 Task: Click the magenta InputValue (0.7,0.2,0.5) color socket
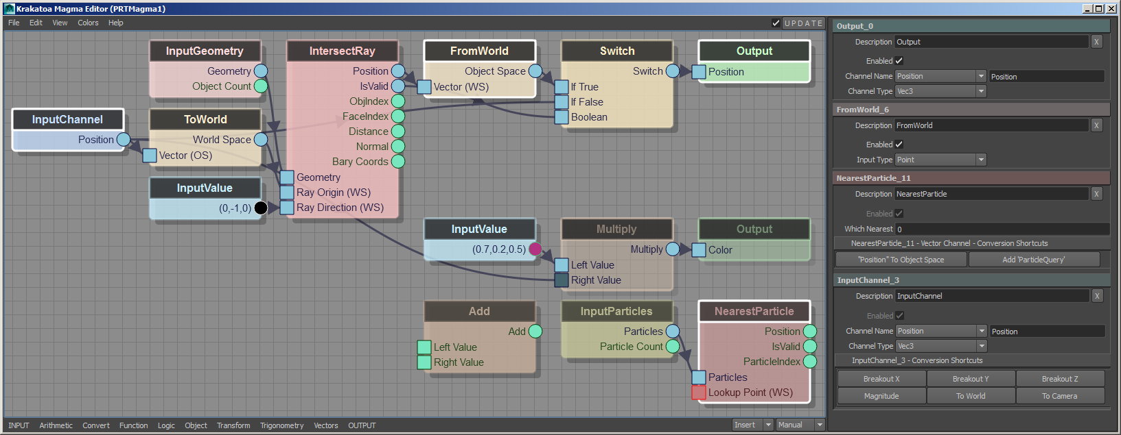(x=535, y=249)
